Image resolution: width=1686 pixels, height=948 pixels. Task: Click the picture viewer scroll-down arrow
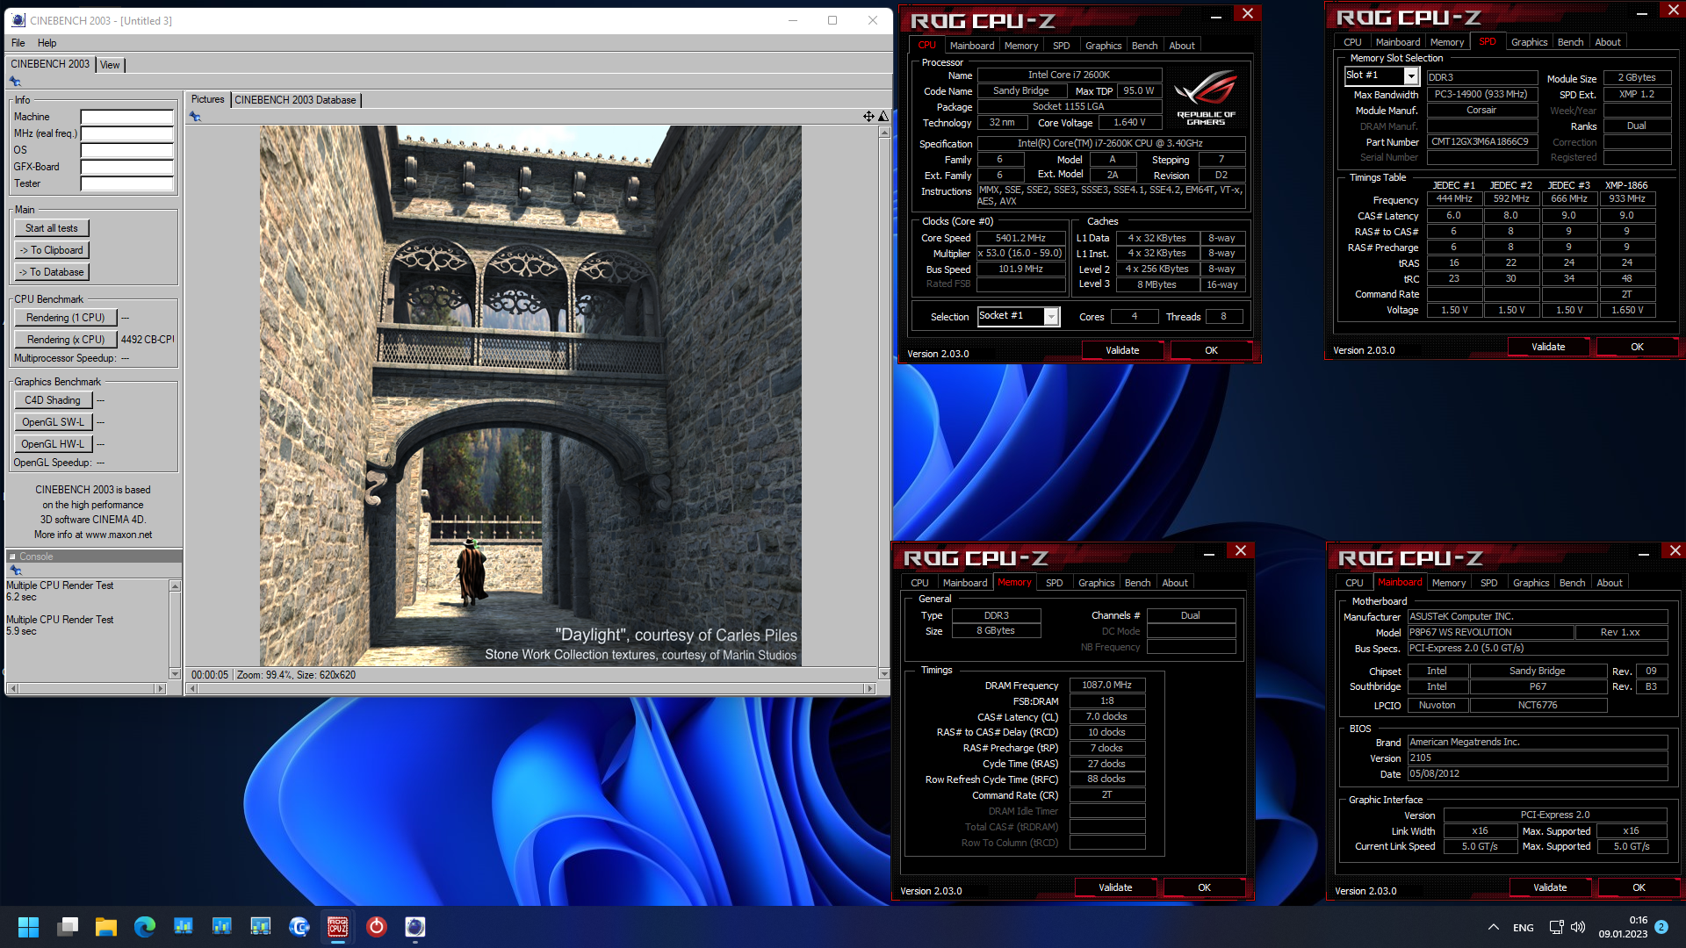pos(884,674)
